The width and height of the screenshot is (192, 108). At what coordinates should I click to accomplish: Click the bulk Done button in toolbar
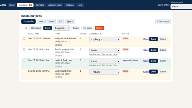[47, 28]
